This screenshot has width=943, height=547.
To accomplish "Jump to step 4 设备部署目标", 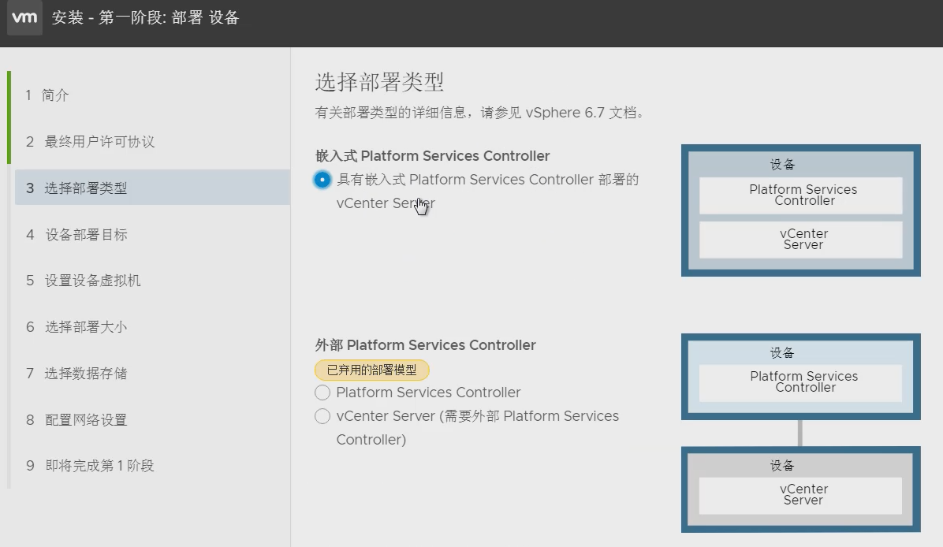I will (x=86, y=235).
